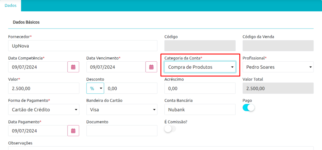The width and height of the screenshot is (322, 150).
Task: Turn off the Pago switch
Action: 248,108
